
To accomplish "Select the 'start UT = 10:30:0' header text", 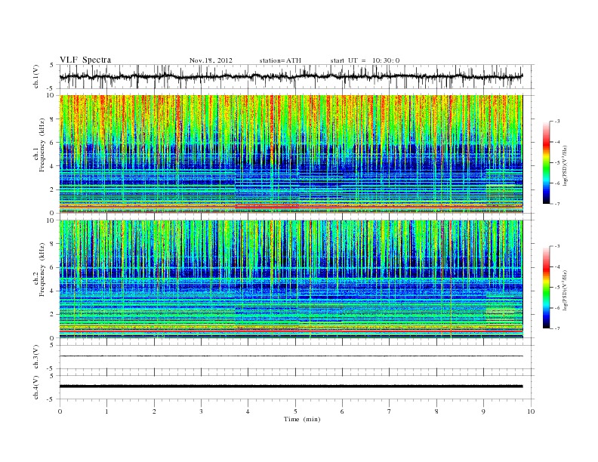I will click(x=365, y=60).
